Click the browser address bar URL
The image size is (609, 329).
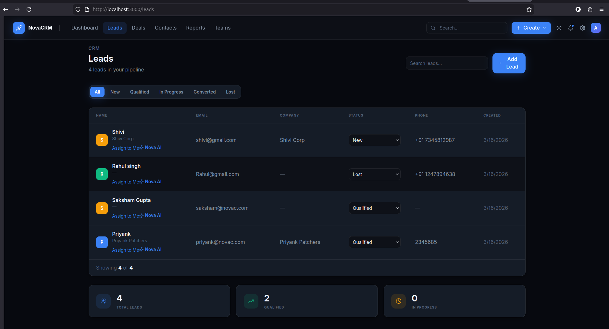pos(123,9)
